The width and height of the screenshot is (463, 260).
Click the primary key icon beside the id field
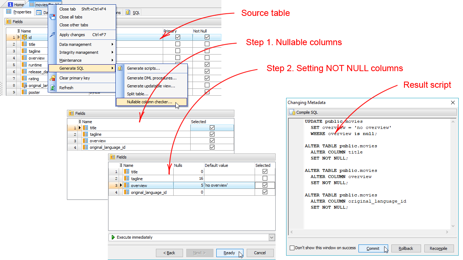tap(25, 37)
